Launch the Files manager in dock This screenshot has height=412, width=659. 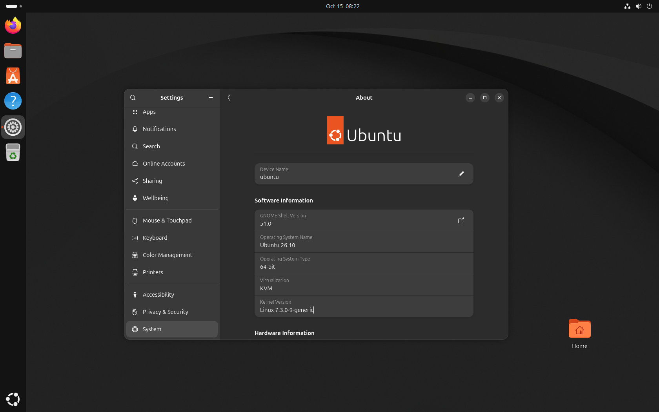click(13, 51)
